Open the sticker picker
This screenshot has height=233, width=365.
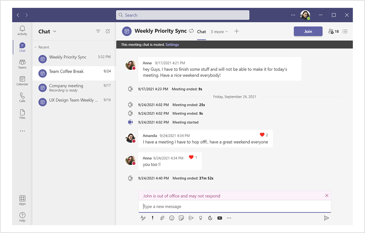(181, 218)
